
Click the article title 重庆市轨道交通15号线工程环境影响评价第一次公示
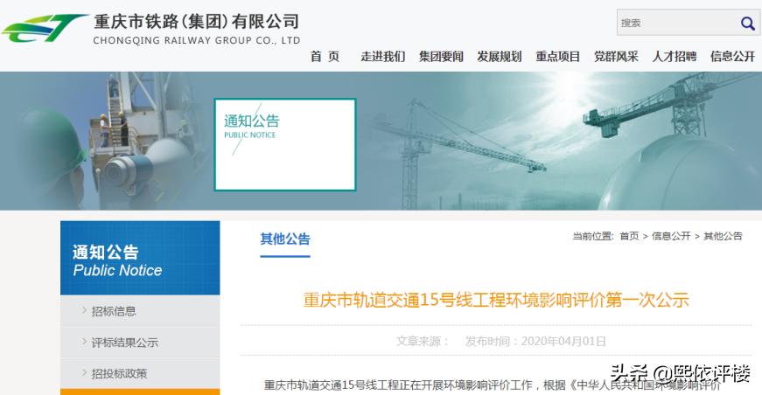pyautogui.click(x=496, y=300)
